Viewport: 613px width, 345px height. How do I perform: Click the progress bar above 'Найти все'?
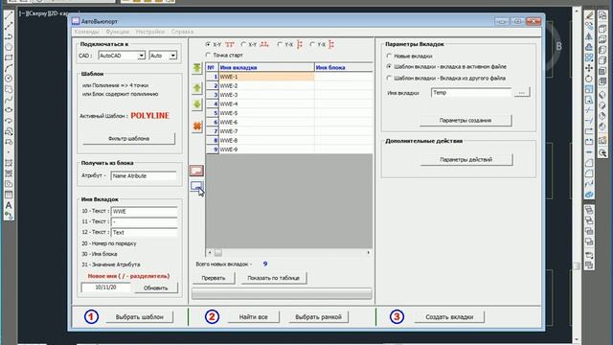[282, 294]
